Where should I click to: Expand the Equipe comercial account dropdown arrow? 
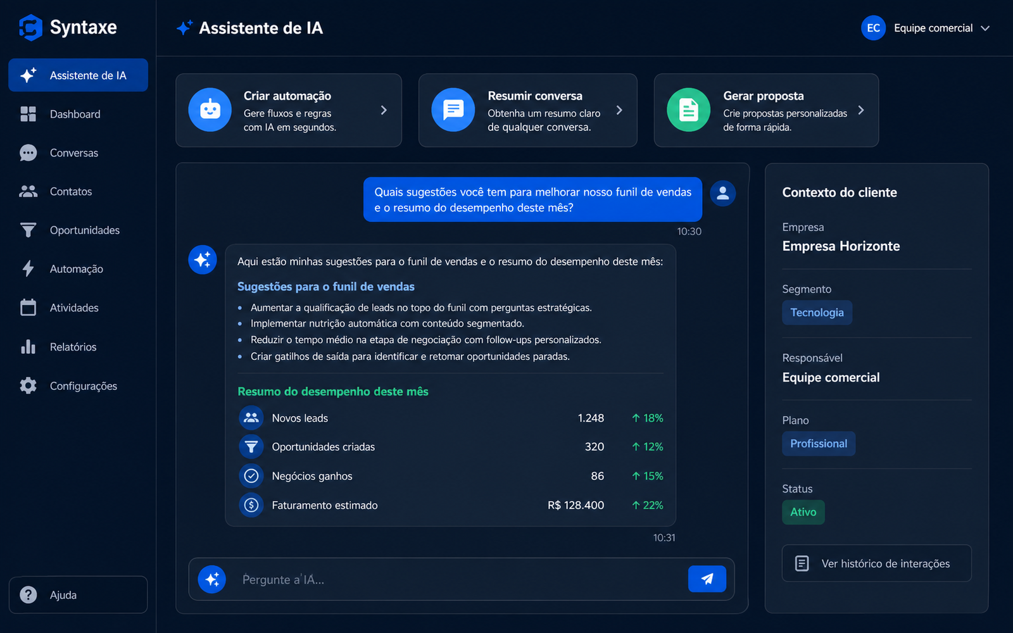[x=985, y=28]
